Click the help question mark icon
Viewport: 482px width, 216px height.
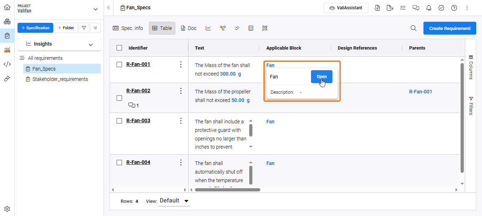pyautogui.click(x=454, y=8)
